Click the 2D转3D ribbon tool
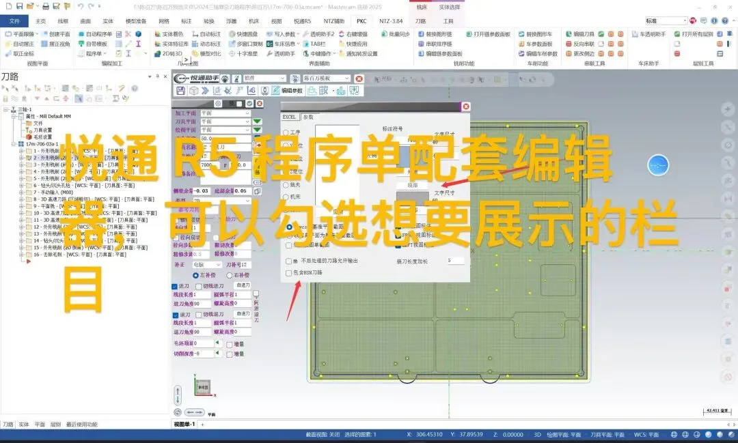The height and width of the screenshot is (443, 738). (169, 54)
